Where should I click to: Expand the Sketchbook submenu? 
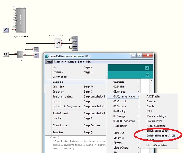pyautogui.click(x=76, y=77)
